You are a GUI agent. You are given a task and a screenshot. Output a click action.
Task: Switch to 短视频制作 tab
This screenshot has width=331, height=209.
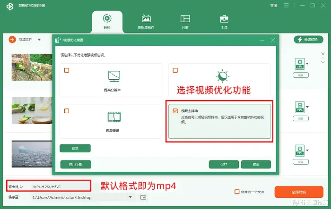tap(146, 21)
